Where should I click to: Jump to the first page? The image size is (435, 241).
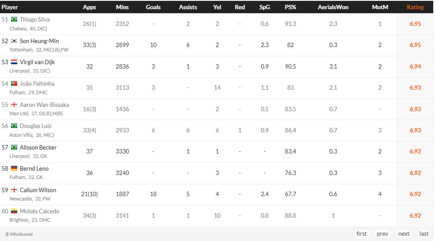[361, 234]
